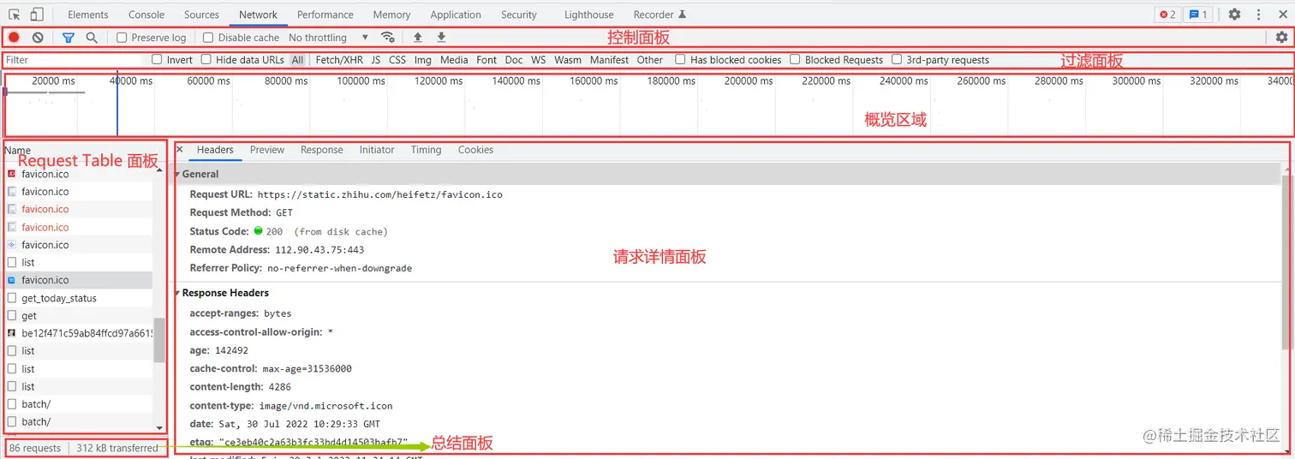Go to the Application tab

pos(456,15)
